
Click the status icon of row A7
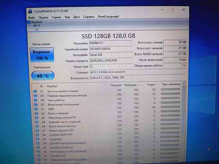point(37,131)
